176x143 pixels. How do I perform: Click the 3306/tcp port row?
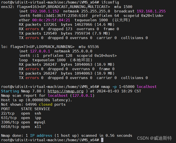point(23,122)
